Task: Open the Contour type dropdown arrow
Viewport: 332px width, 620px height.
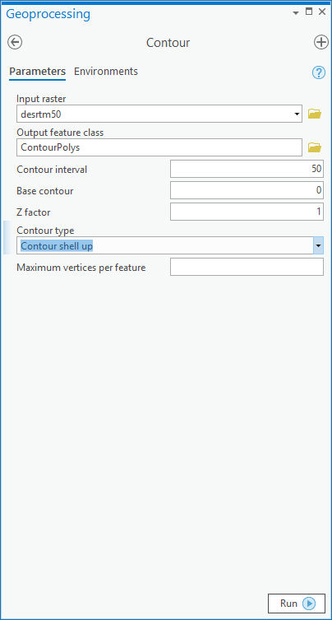Action: point(318,246)
